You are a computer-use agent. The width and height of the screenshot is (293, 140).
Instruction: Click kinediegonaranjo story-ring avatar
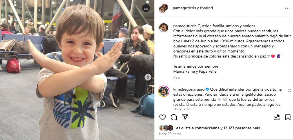[164, 91]
